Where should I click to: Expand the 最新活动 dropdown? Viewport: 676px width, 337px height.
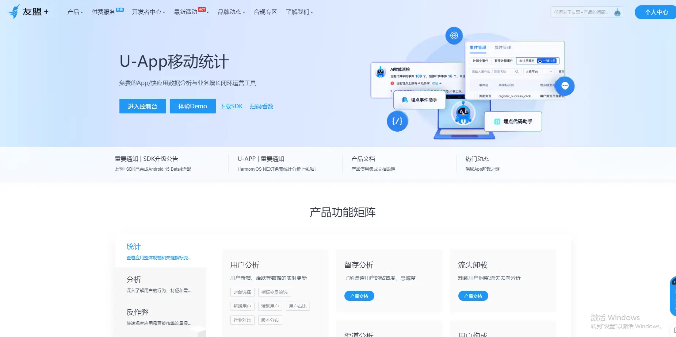click(191, 12)
